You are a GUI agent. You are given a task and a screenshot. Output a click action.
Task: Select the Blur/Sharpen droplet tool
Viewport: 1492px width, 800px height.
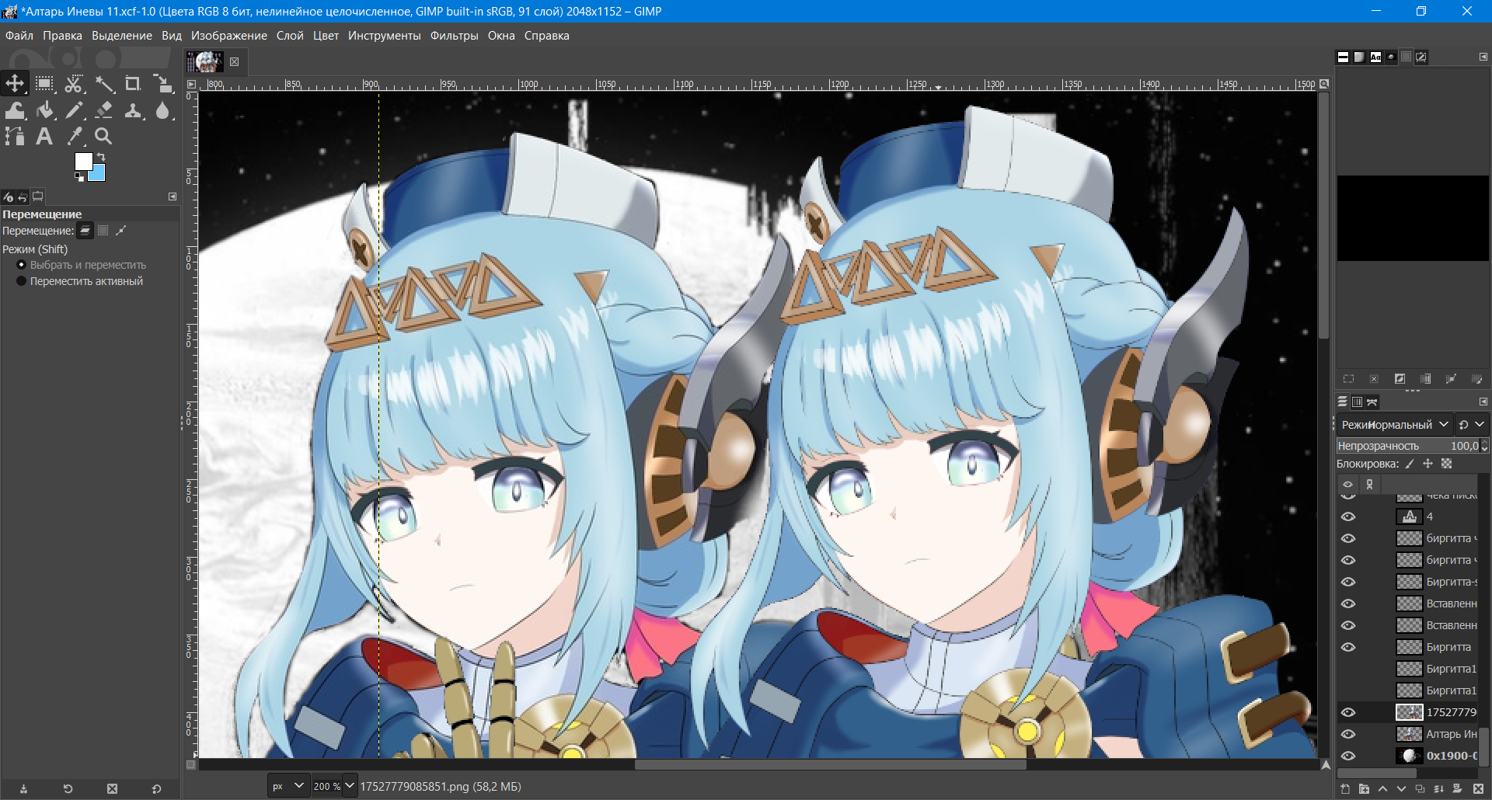[162, 110]
